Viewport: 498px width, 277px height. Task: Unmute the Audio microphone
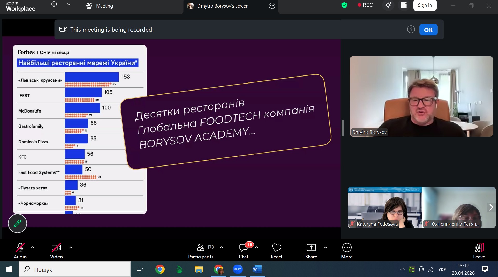[x=20, y=251]
